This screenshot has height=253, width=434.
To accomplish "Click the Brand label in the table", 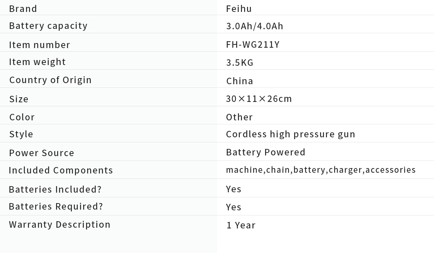I will click(23, 9).
